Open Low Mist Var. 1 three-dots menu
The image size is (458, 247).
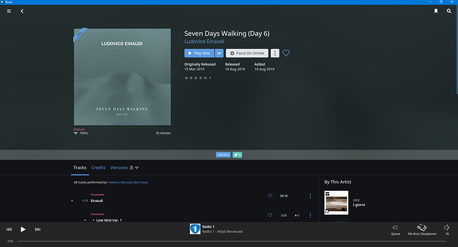pyautogui.click(x=310, y=215)
